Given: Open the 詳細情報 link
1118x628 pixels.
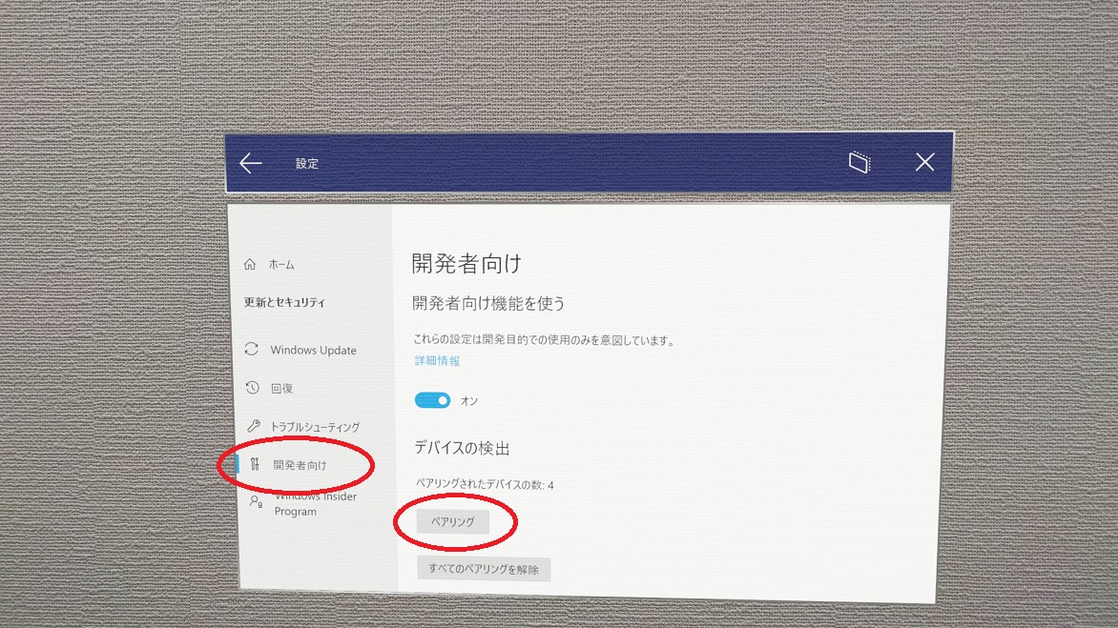Looking at the screenshot, I should (437, 360).
